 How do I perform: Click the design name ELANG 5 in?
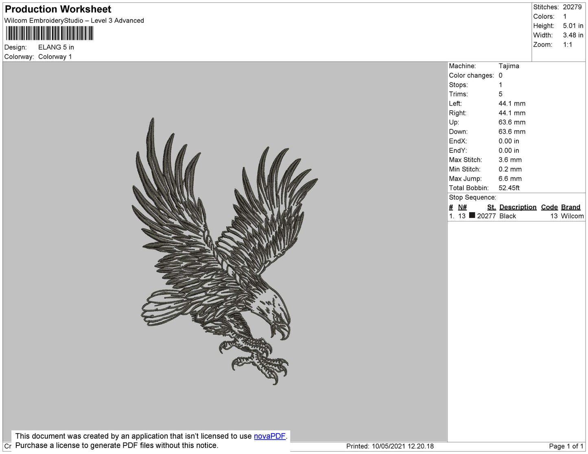[x=56, y=47]
